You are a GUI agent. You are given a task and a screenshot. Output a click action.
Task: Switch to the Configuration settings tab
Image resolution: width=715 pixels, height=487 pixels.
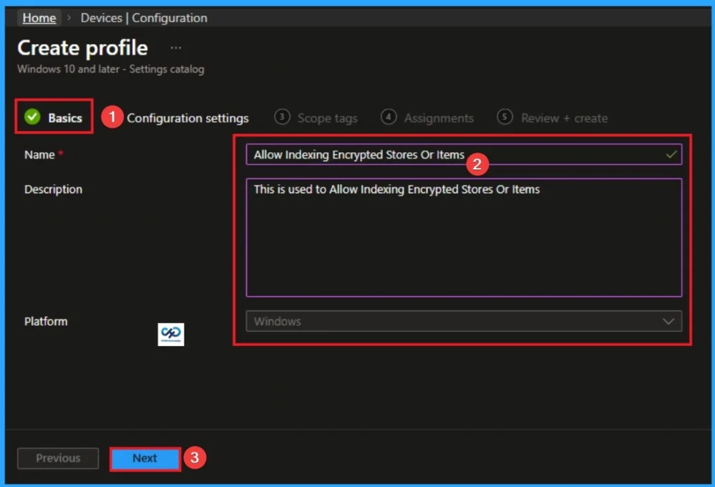[x=188, y=118]
